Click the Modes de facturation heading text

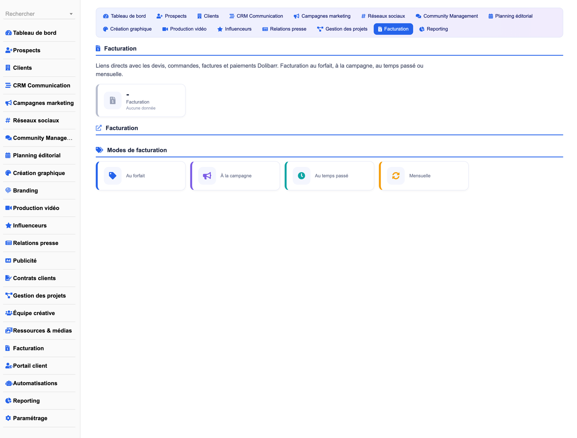click(x=137, y=150)
